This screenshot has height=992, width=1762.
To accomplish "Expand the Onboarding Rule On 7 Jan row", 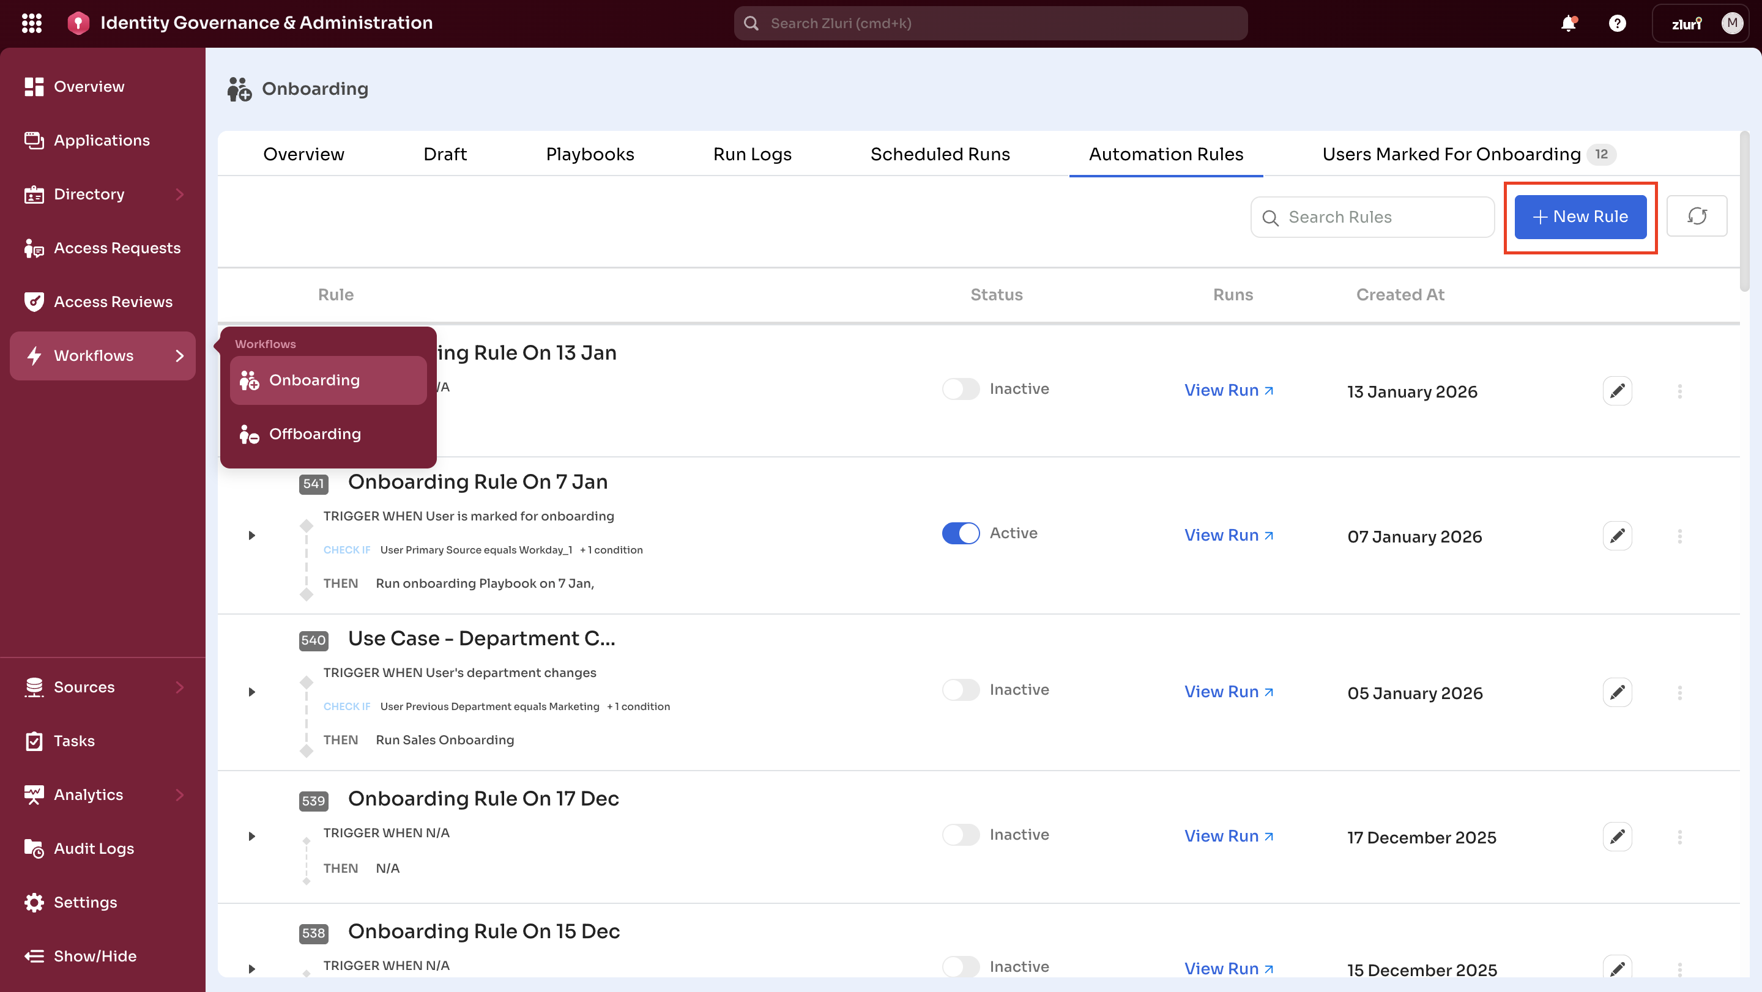I will [x=251, y=535].
